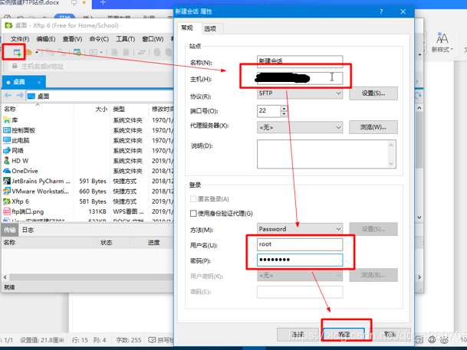Select the HD W user row
The width and height of the screenshot is (467, 350).
(88, 161)
